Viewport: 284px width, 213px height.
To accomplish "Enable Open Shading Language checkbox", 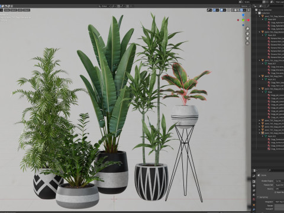I will 275,192.
